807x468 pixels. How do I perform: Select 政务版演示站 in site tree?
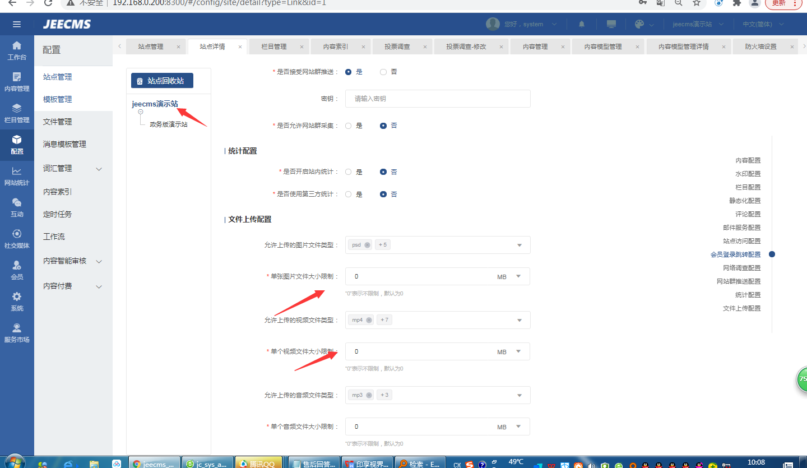click(168, 124)
